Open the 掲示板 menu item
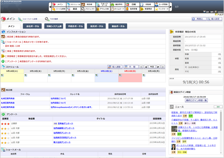Image resolution: width=224 pixels, height=158 pixels. tap(88, 4)
